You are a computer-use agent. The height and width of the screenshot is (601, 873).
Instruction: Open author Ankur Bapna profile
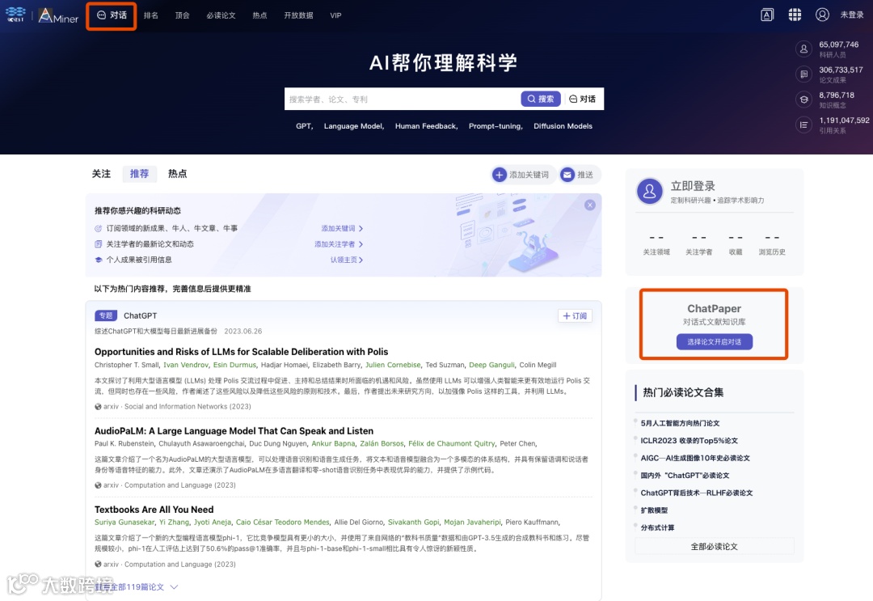click(x=333, y=444)
